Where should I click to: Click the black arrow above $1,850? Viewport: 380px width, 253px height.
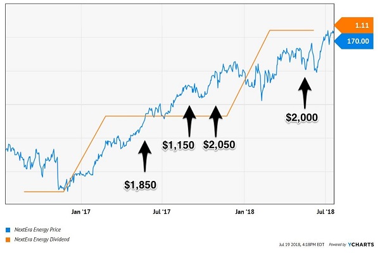click(x=145, y=156)
